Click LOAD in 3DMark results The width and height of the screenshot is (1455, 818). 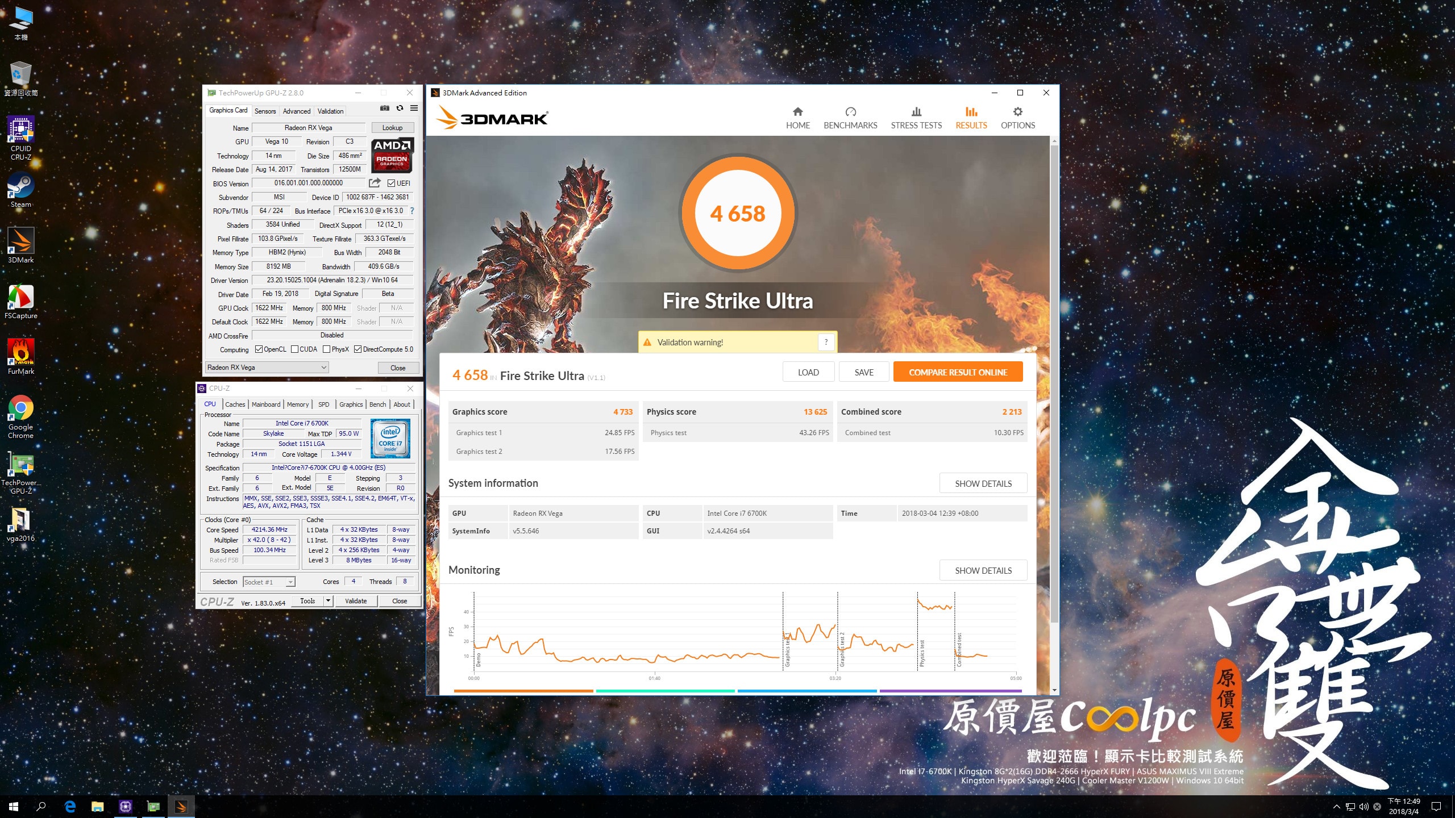(x=808, y=372)
